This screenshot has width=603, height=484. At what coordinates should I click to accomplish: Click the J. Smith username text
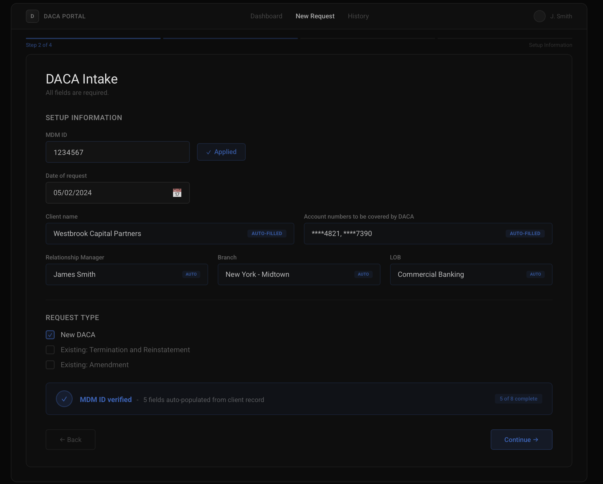coord(561,16)
